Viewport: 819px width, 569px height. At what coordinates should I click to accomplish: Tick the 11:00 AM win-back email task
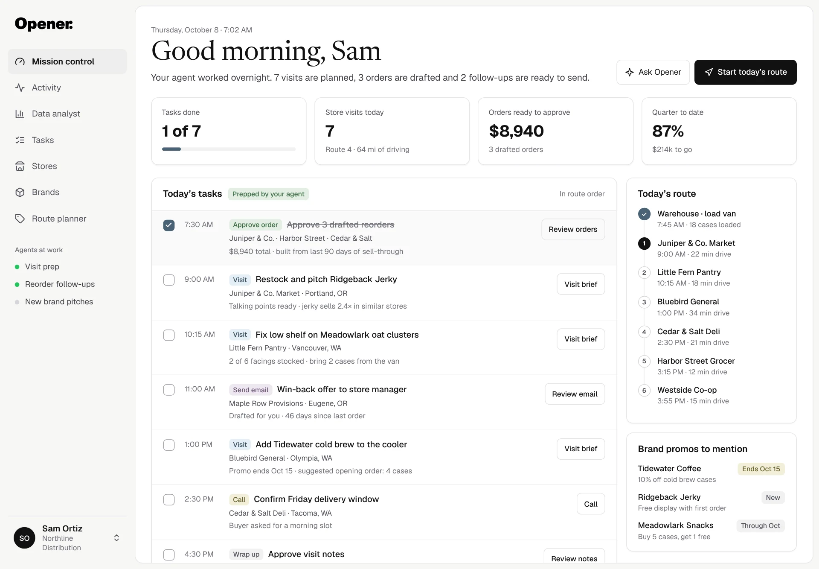coord(169,390)
